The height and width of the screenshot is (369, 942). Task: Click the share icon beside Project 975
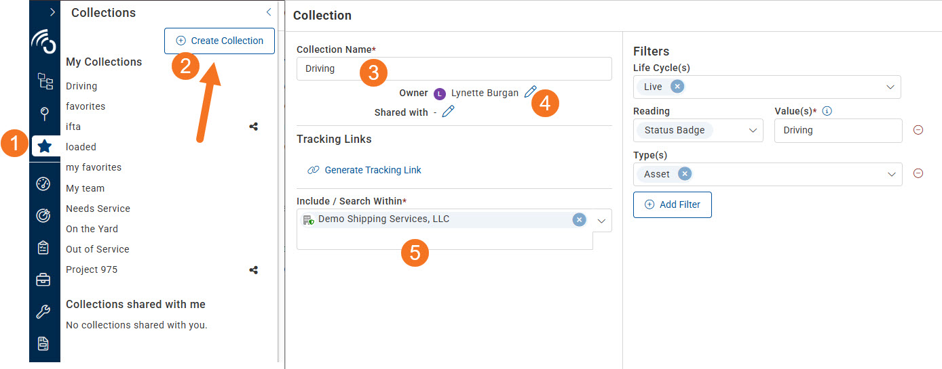tap(253, 269)
